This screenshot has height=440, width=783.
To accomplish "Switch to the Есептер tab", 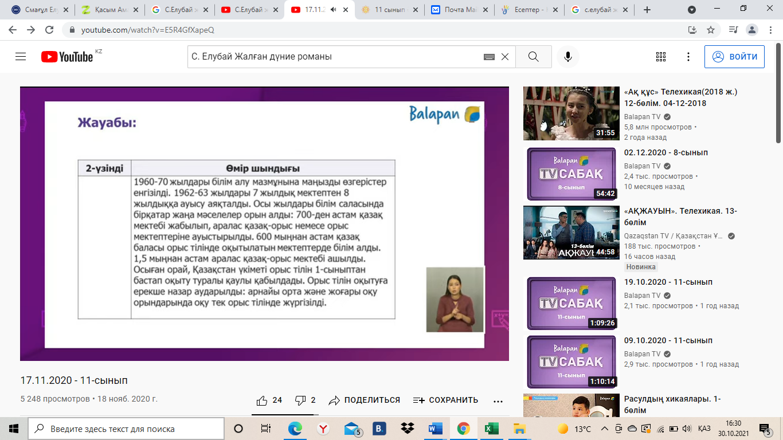I will tap(529, 10).
